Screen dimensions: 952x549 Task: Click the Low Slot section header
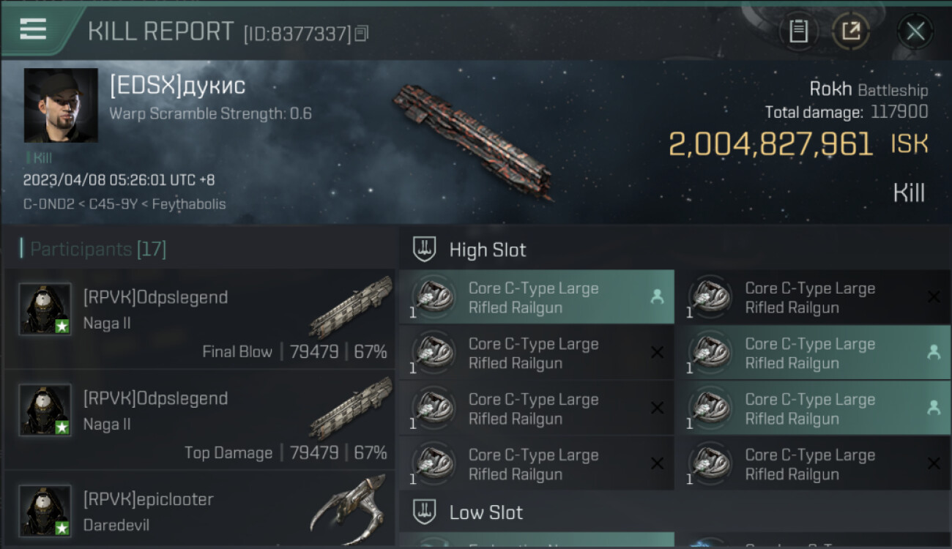click(486, 512)
